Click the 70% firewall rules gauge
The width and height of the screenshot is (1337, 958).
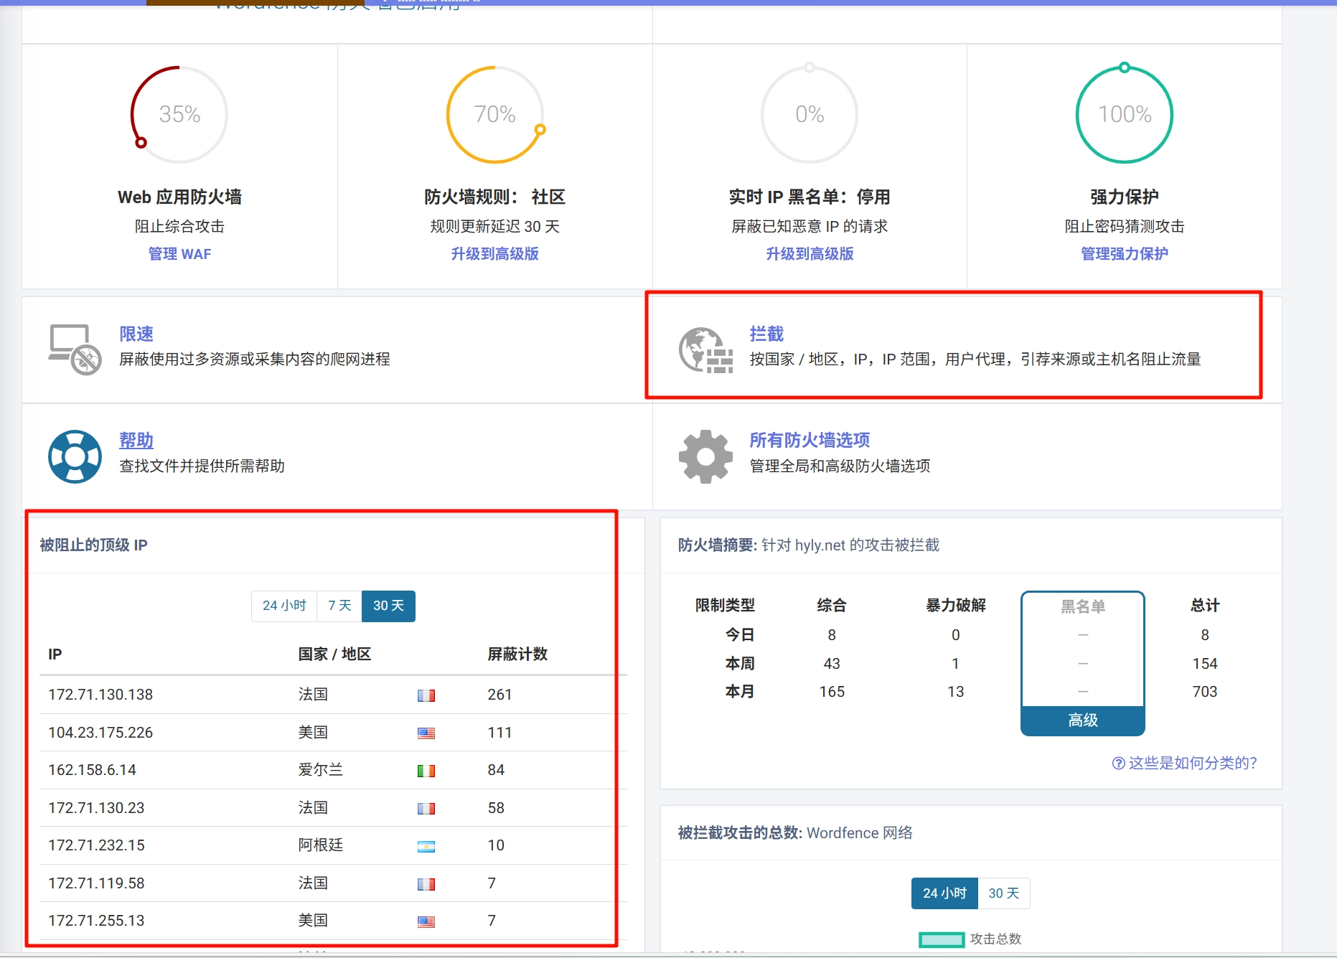494,114
